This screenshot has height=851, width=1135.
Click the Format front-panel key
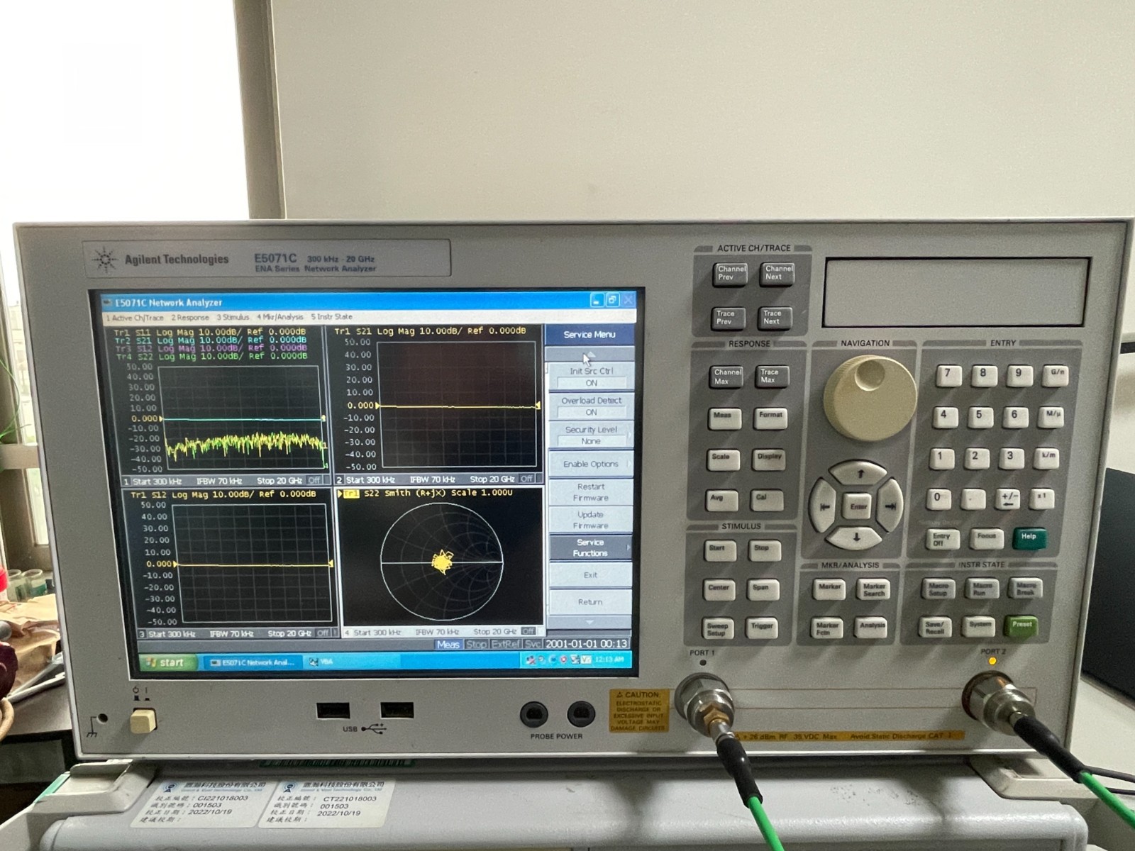[x=770, y=418]
